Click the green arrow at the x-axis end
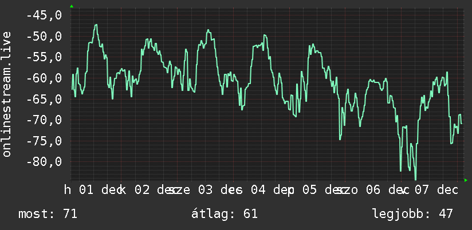 (466, 180)
